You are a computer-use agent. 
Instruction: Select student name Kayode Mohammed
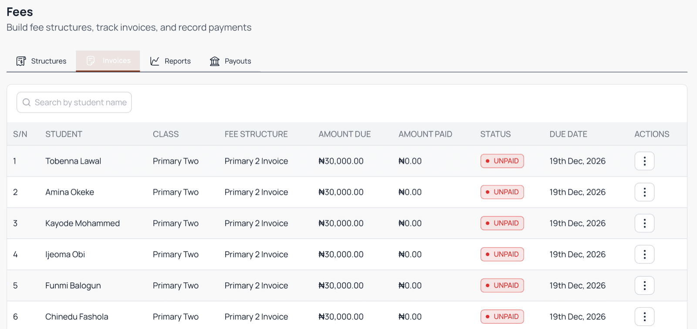[82, 223]
